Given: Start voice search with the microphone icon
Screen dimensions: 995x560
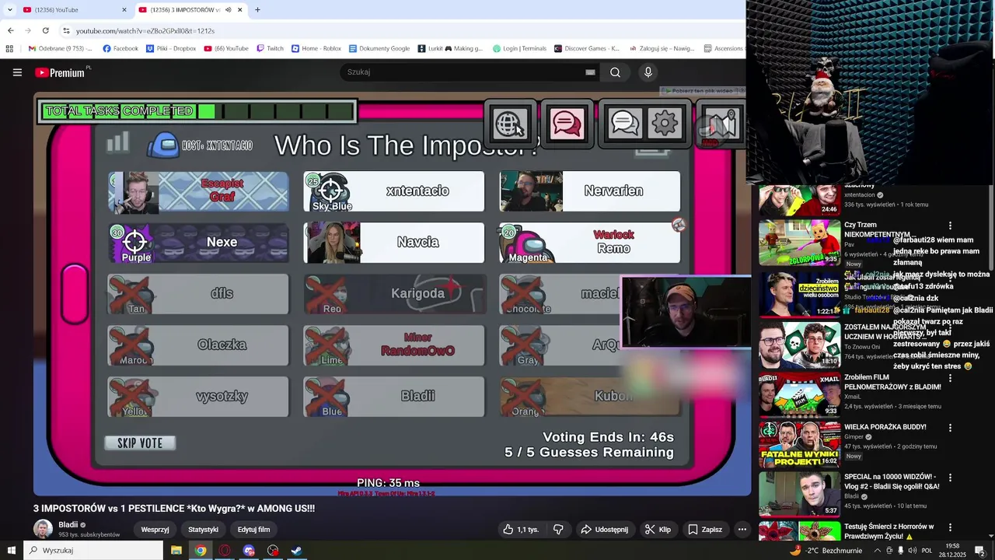Looking at the screenshot, I should [x=648, y=72].
